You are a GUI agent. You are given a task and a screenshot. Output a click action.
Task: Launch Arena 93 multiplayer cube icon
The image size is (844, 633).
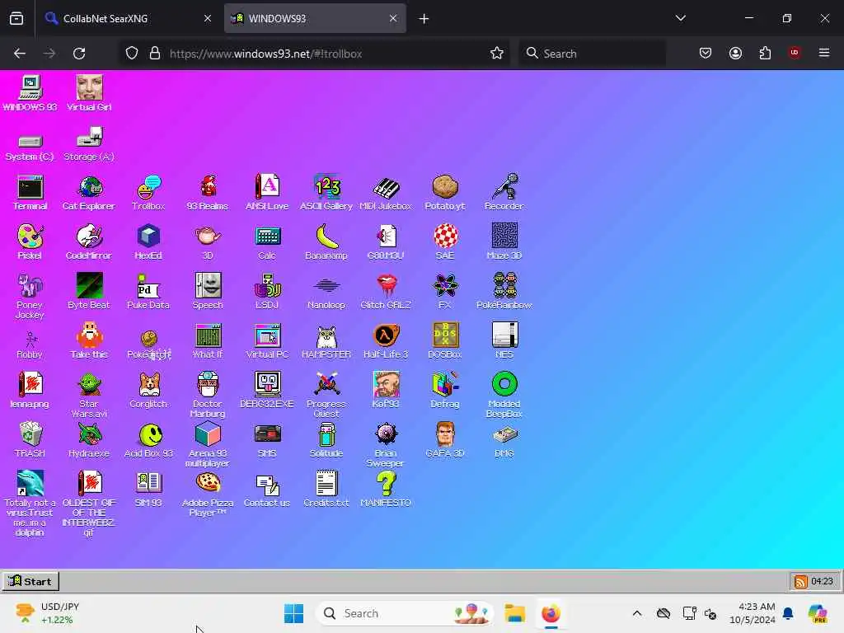[208, 444]
